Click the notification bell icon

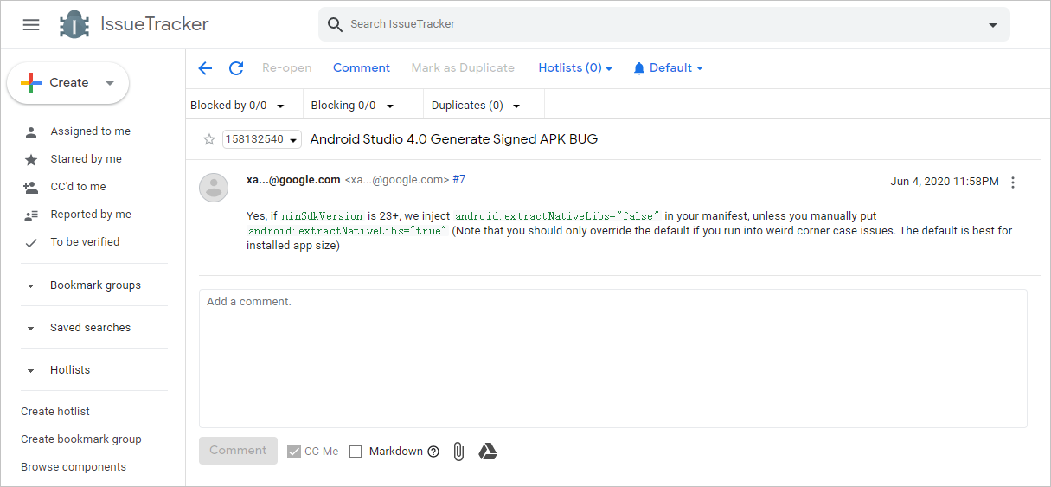click(639, 68)
